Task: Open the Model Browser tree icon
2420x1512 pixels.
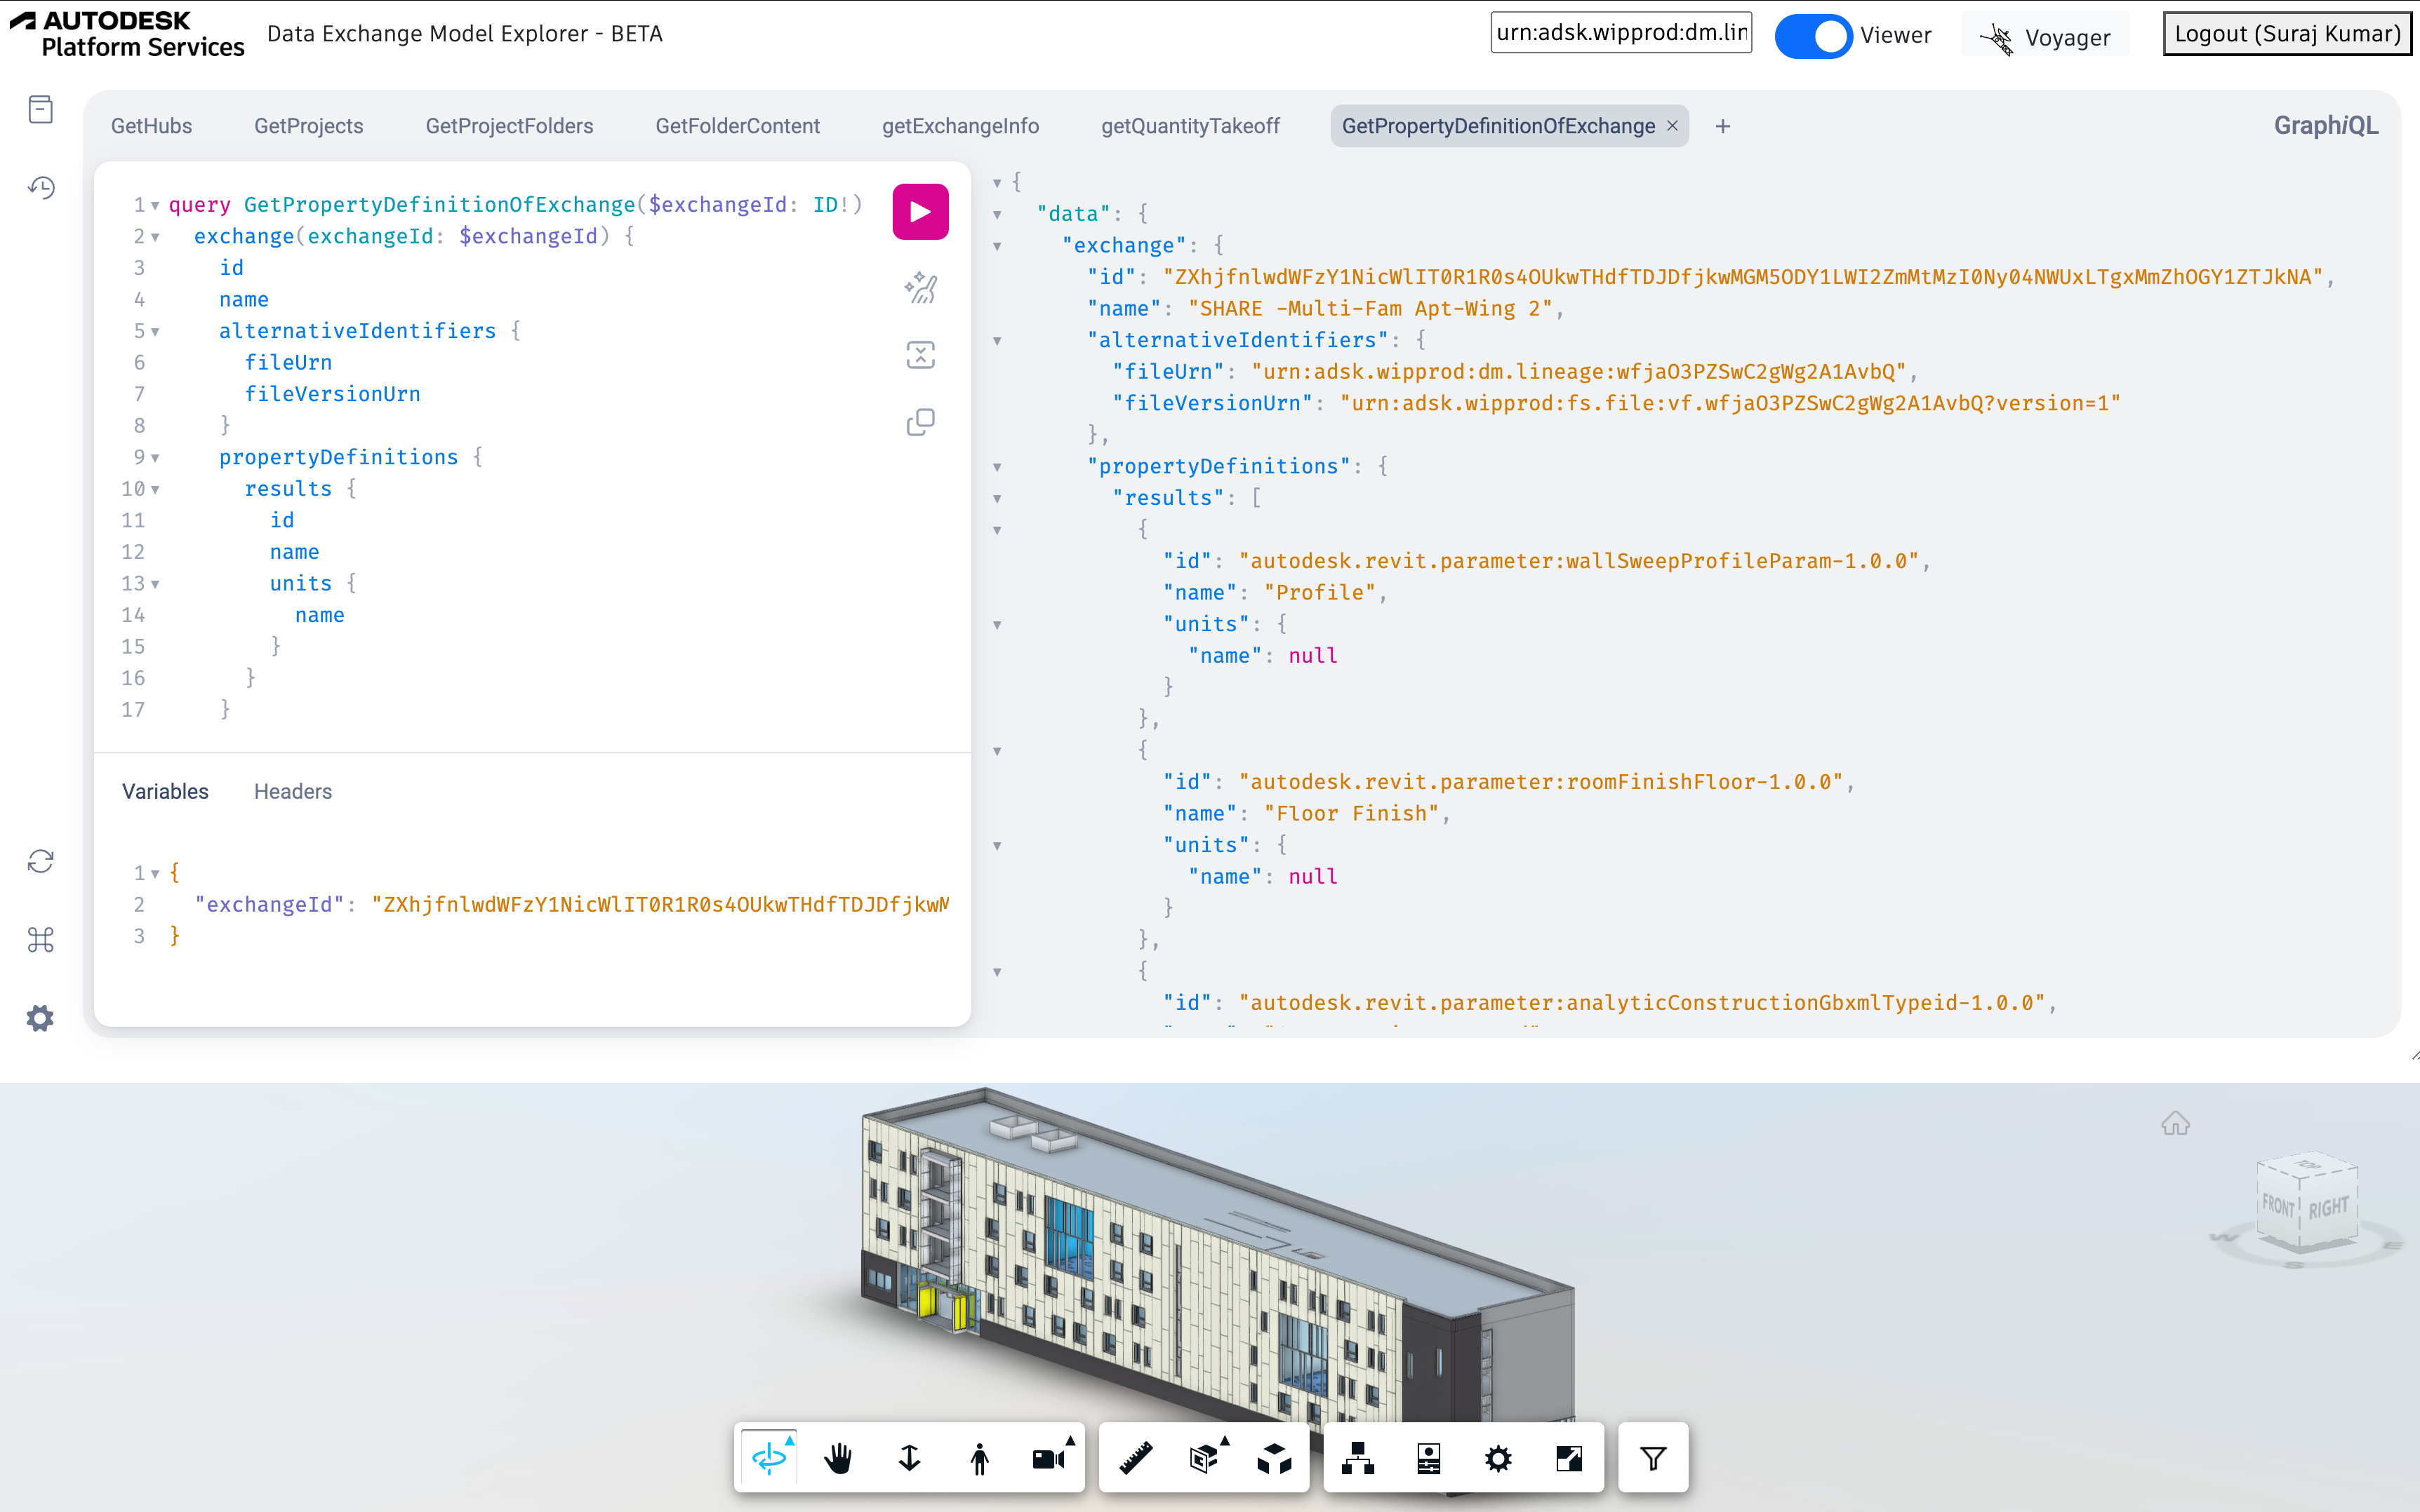Action: click(x=1358, y=1458)
